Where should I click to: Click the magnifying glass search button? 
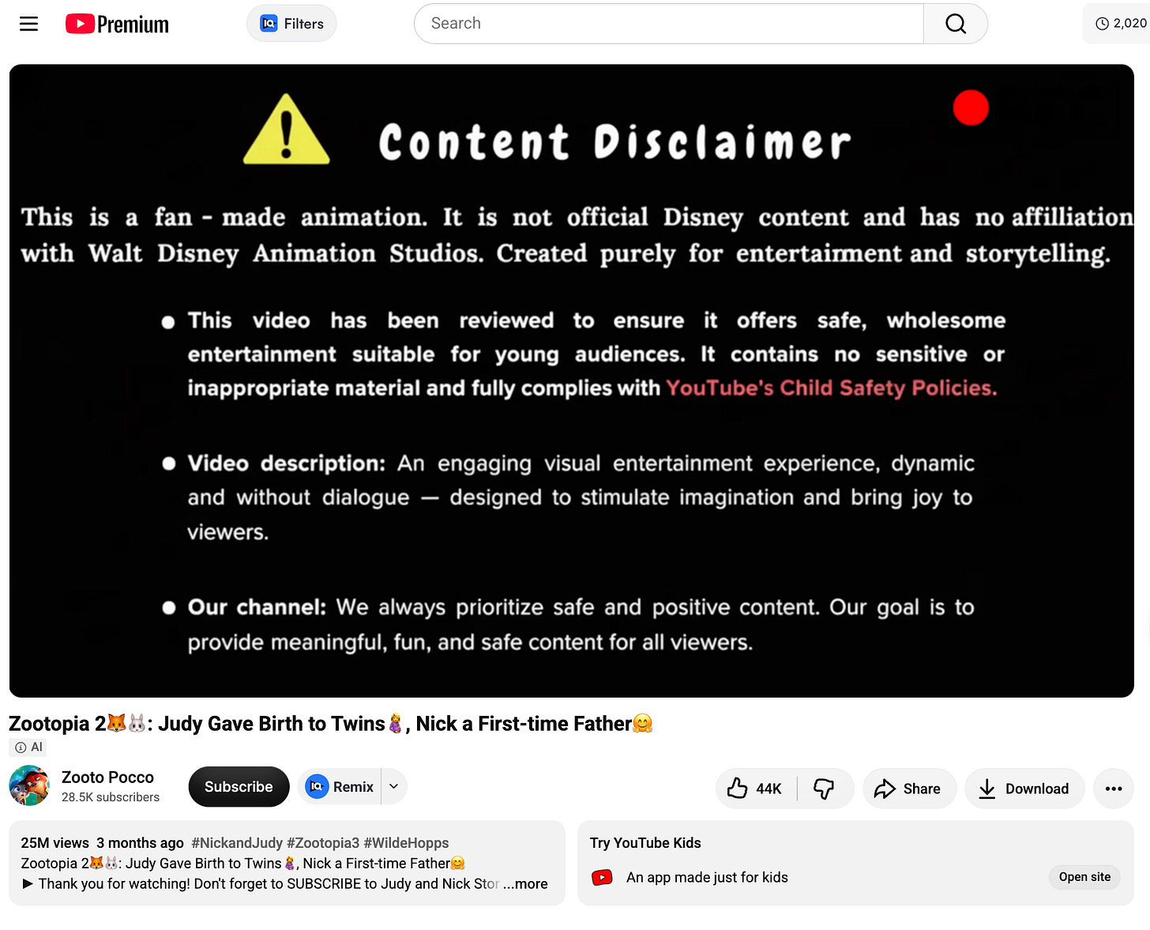point(956,24)
